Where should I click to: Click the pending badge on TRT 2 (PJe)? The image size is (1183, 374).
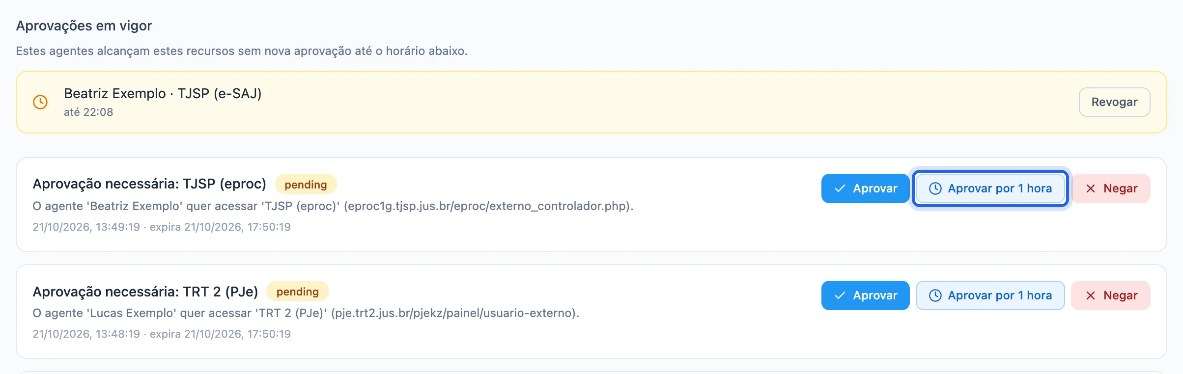click(297, 291)
